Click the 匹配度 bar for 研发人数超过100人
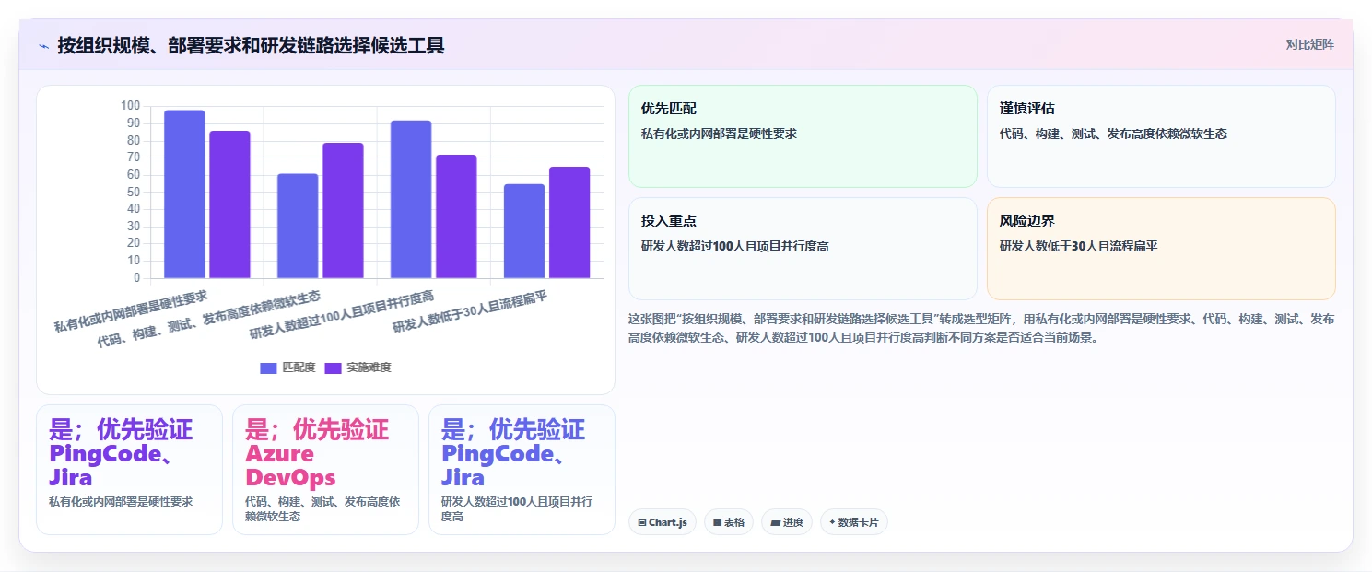 [x=411, y=199]
